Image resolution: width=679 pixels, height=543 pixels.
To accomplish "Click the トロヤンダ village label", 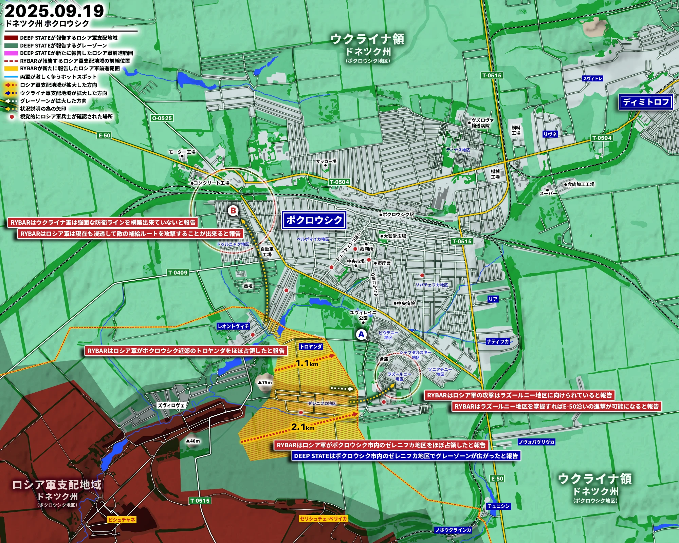I will [x=311, y=347].
